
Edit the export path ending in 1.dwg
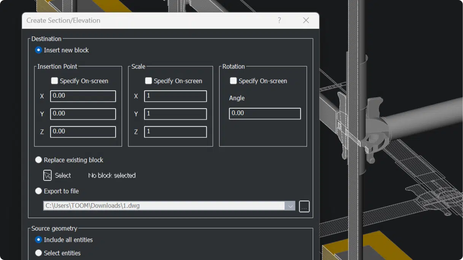coord(165,206)
